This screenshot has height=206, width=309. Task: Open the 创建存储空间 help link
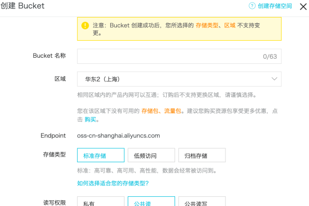coord(274,6)
